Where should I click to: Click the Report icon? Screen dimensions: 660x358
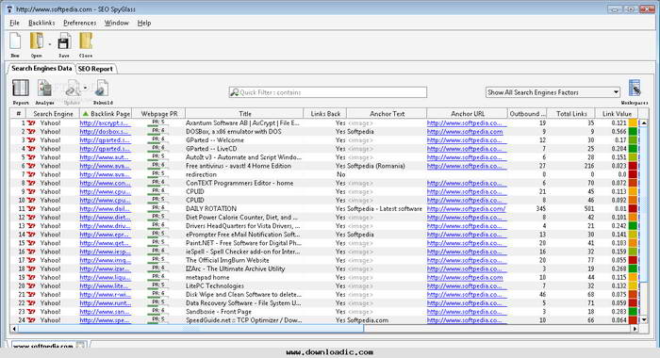pyautogui.click(x=20, y=89)
